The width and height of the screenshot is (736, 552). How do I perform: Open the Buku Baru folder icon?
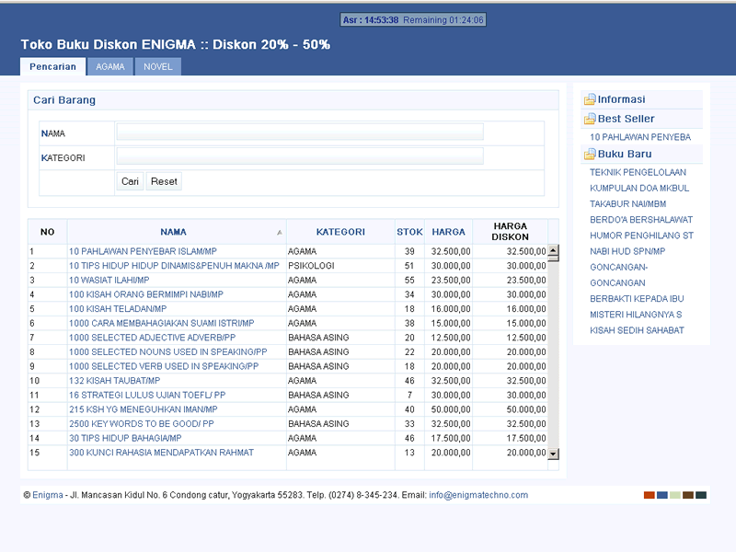coord(589,154)
